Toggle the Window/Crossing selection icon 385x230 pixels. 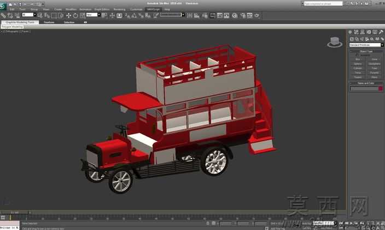click(x=61, y=15)
